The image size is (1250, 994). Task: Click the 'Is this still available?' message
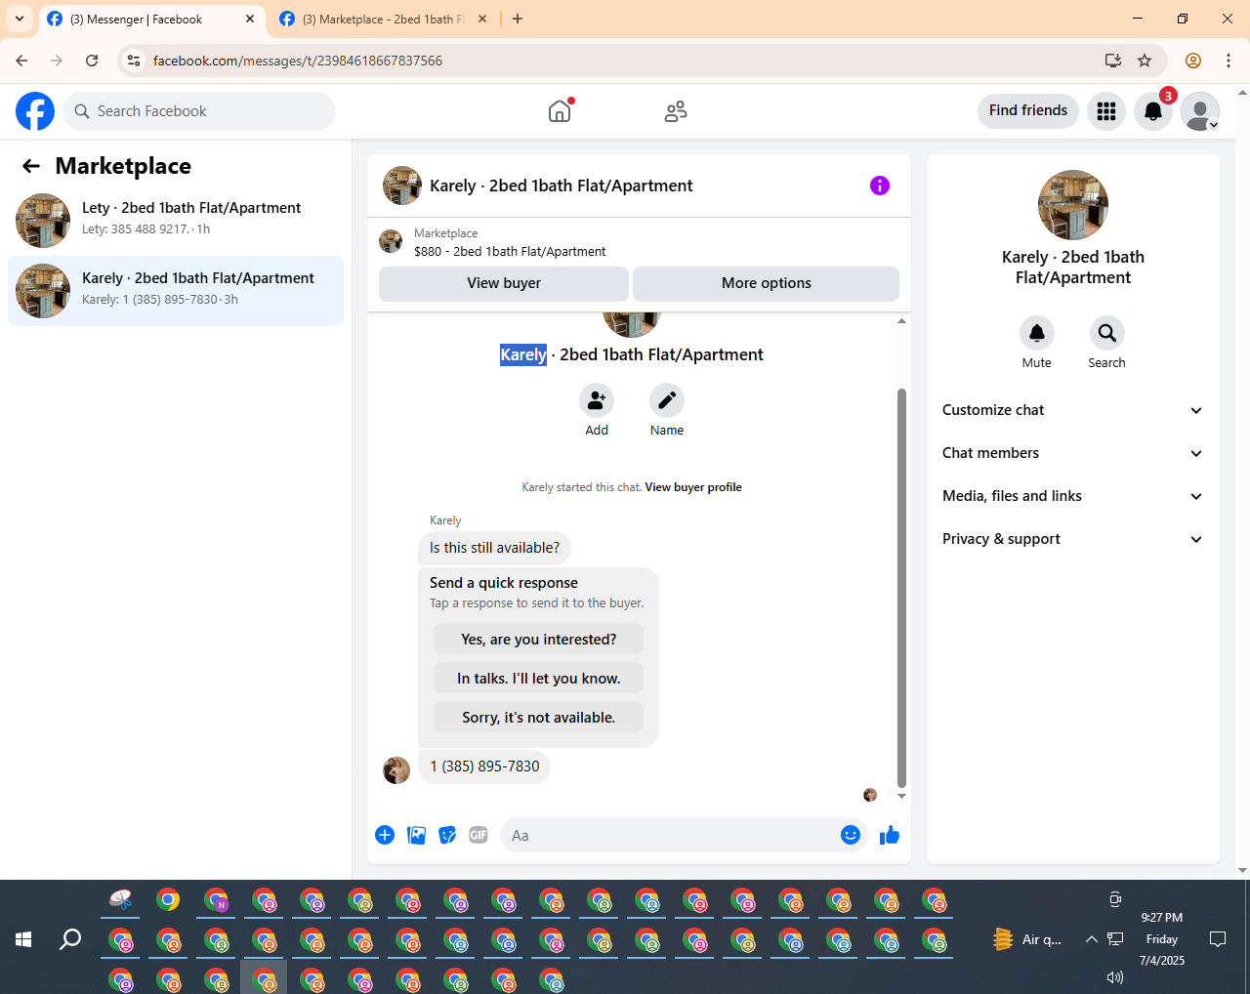[x=495, y=548]
